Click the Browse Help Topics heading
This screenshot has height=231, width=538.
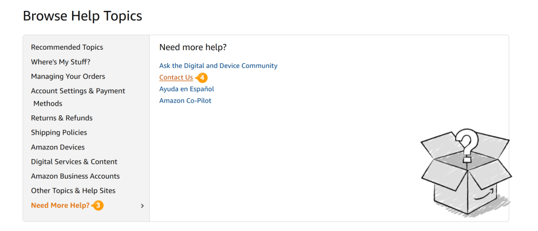click(x=82, y=16)
